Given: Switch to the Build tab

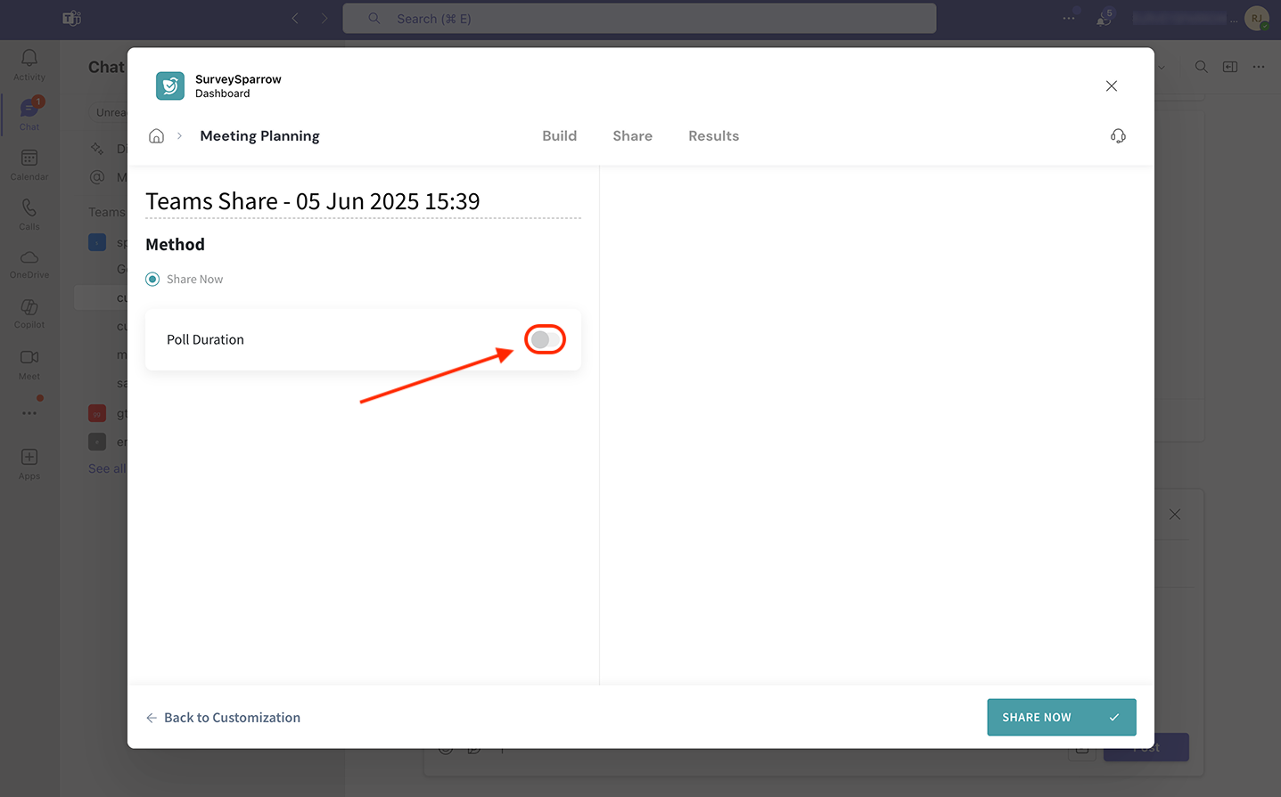Looking at the screenshot, I should click(x=559, y=136).
